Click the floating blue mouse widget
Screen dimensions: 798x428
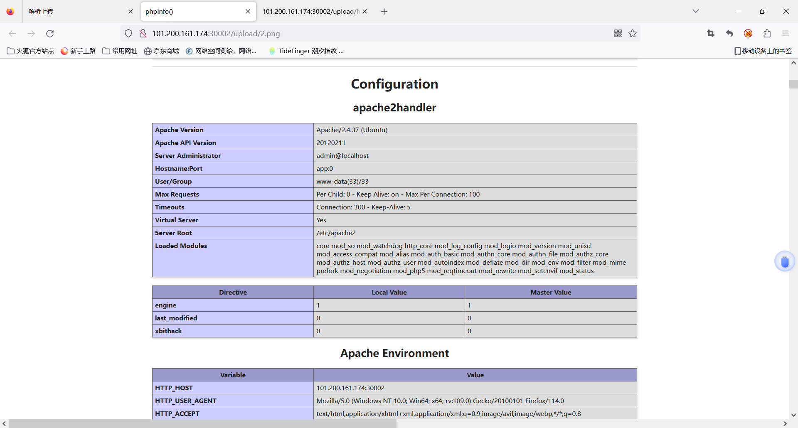(x=785, y=261)
